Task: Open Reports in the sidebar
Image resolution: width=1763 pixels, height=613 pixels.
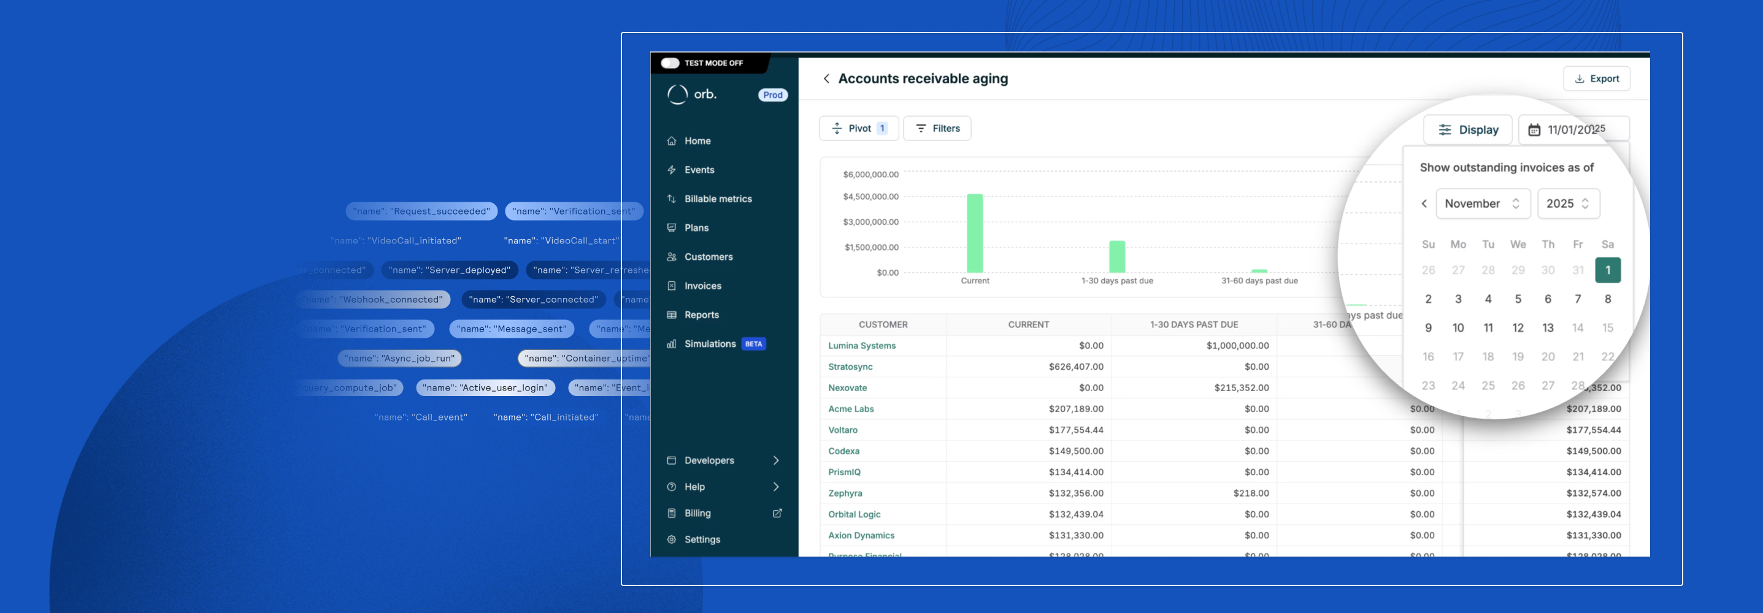Action: pos(702,316)
